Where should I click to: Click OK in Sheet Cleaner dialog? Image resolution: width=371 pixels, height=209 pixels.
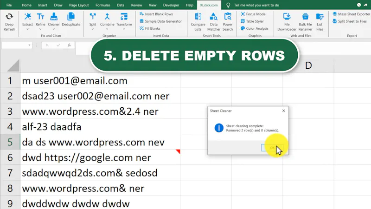(272, 148)
